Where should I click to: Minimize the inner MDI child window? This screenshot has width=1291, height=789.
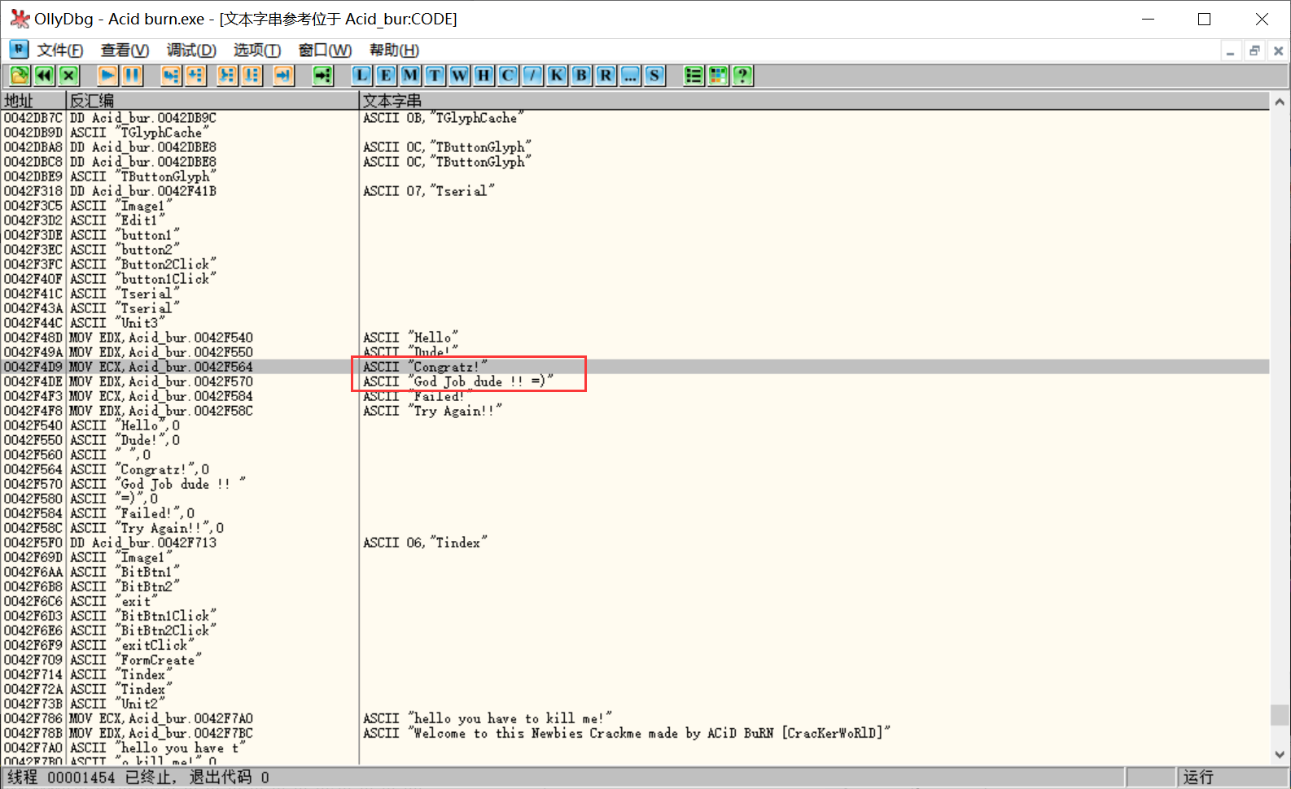click(1231, 50)
